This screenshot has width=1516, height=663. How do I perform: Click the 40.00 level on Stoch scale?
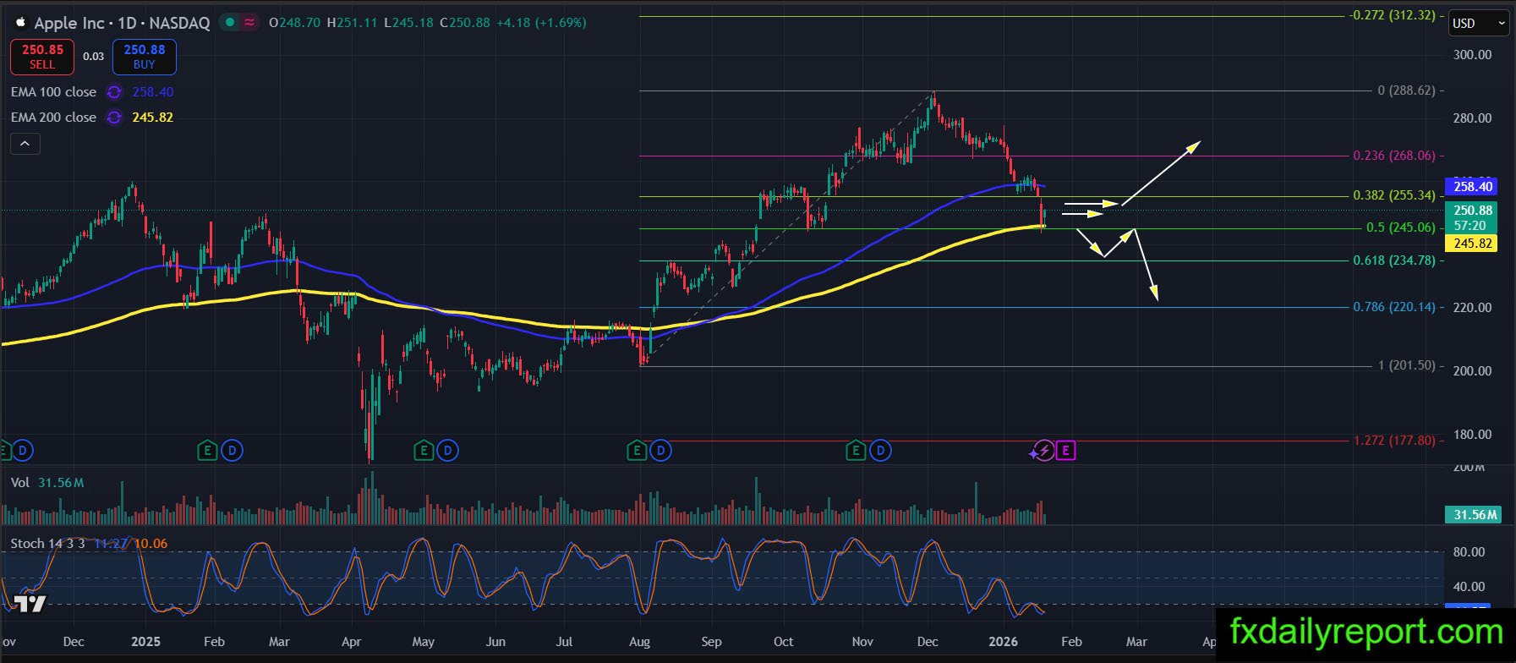(1469, 587)
